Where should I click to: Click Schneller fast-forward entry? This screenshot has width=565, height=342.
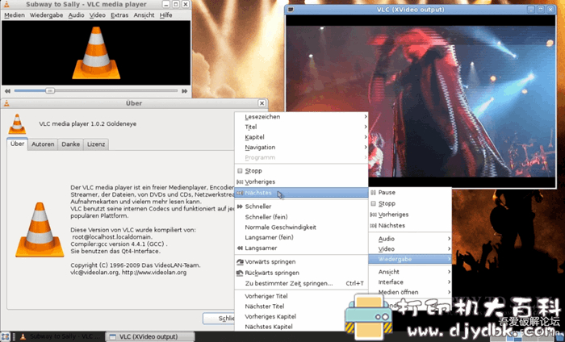point(301,206)
